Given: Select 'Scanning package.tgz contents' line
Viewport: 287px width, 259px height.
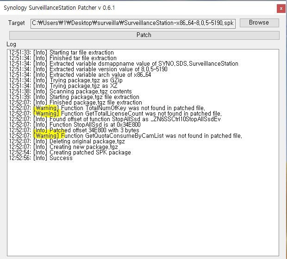Looking at the screenshot, I should pyautogui.click(x=70, y=91).
